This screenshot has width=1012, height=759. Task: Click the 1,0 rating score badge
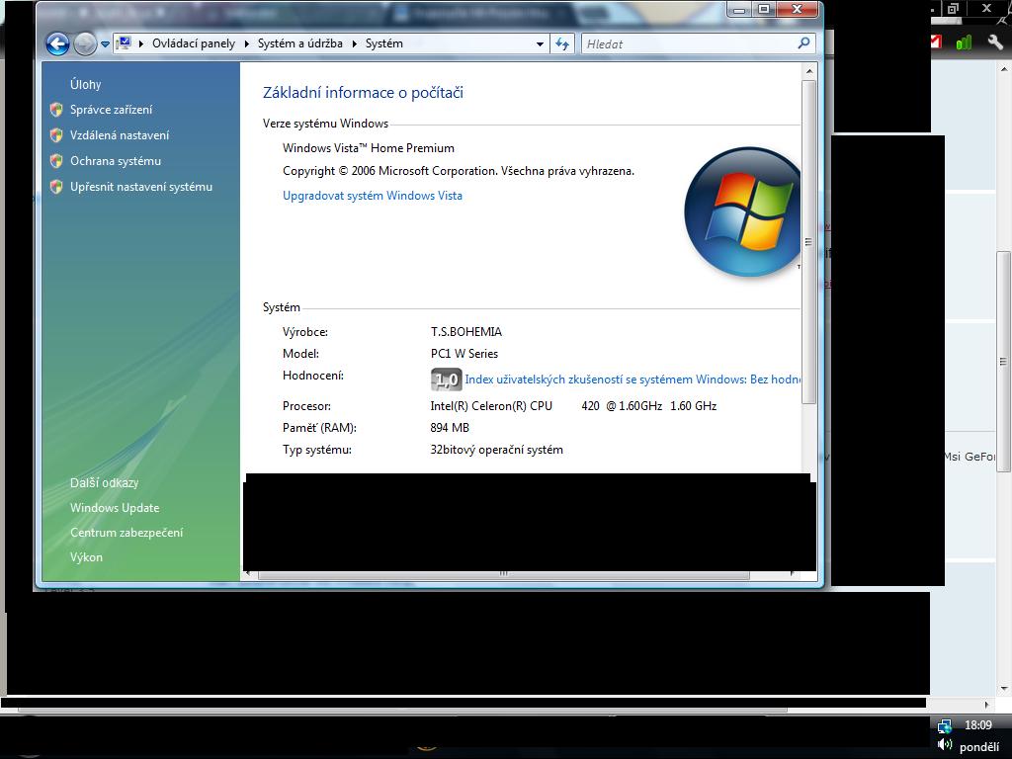pyautogui.click(x=446, y=379)
